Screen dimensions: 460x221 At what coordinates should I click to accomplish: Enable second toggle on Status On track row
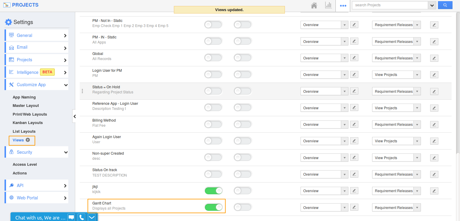click(x=242, y=174)
